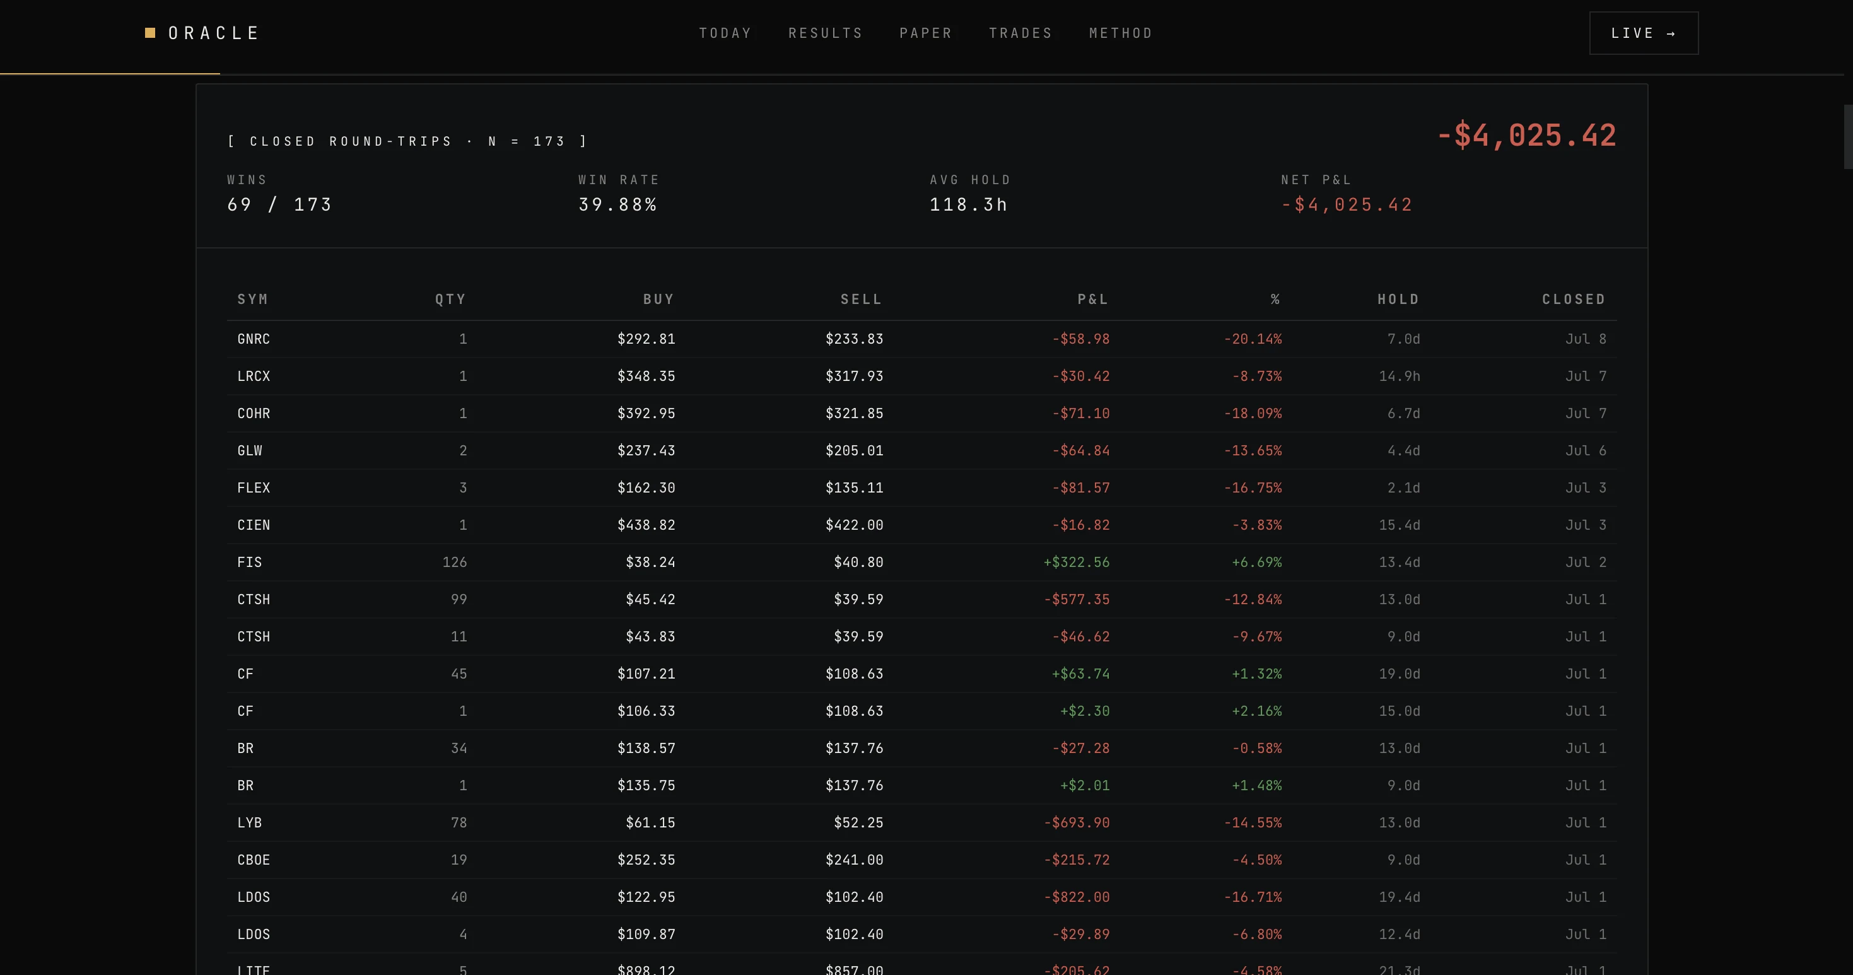This screenshot has height=975, width=1853.
Task: Select the COHR symbol cell
Action: tap(254, 414)
